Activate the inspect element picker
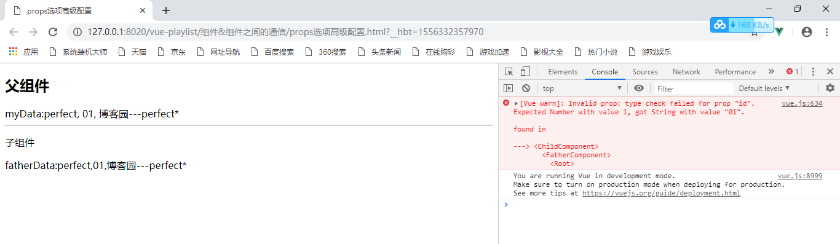840x244 pixels. click(509, 72)
